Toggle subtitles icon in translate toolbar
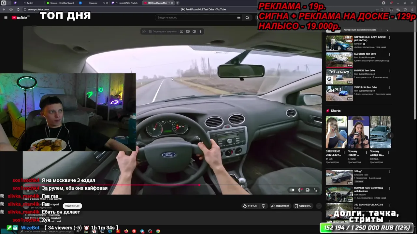Viewport: 417px width, 234px height. point(188,32)
